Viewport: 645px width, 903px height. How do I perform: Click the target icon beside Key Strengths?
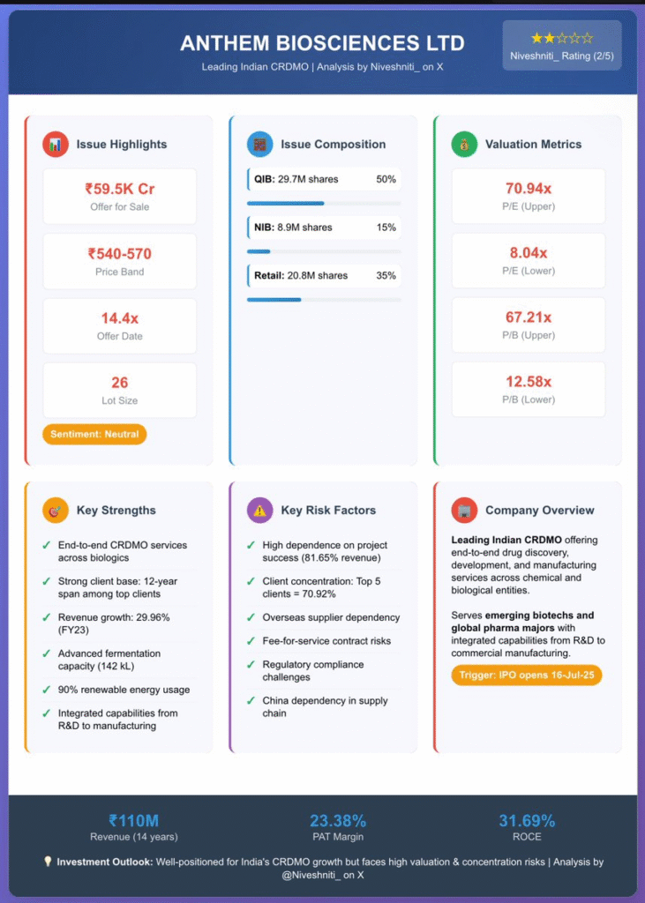(x=56, y=510)
